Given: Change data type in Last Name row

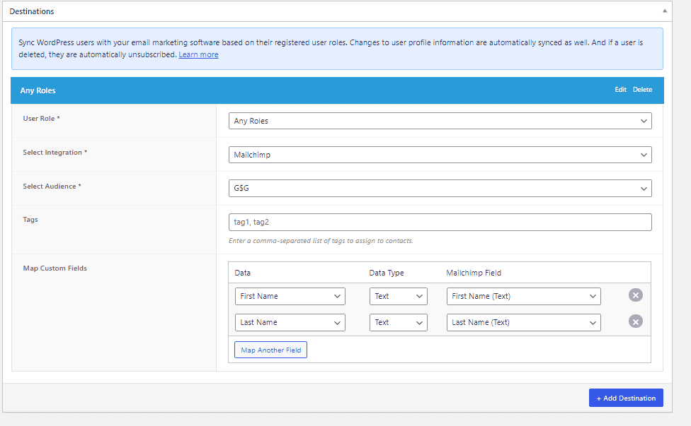Looking at the screenshot, I should [399, 323].
